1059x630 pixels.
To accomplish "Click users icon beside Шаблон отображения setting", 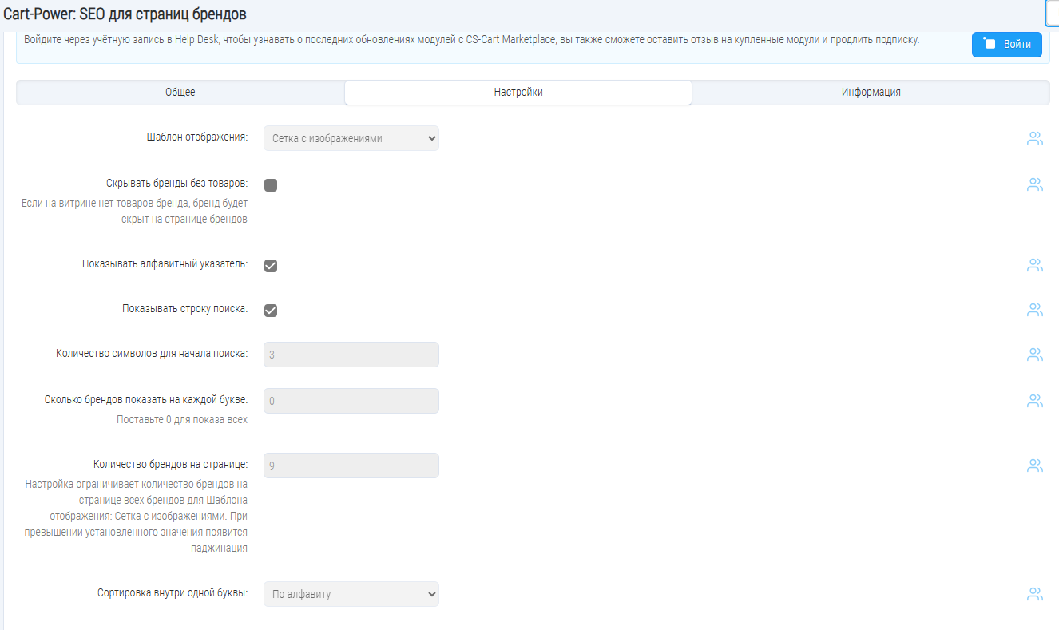I will click(x=1035, y=138).
